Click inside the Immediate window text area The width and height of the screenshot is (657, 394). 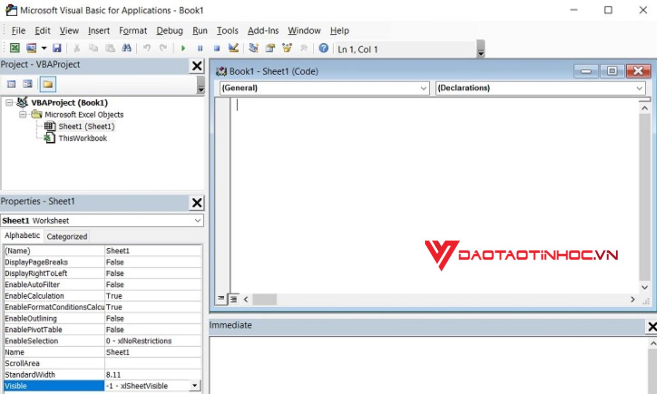click(x=428, y=366)
